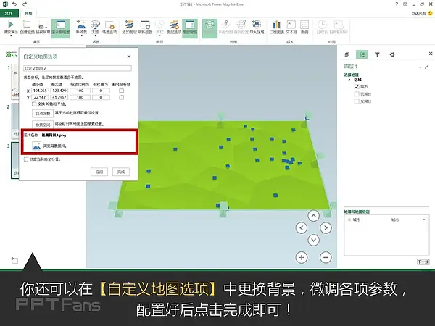Open the layer filter funnel icon

(x=378, y=54)
